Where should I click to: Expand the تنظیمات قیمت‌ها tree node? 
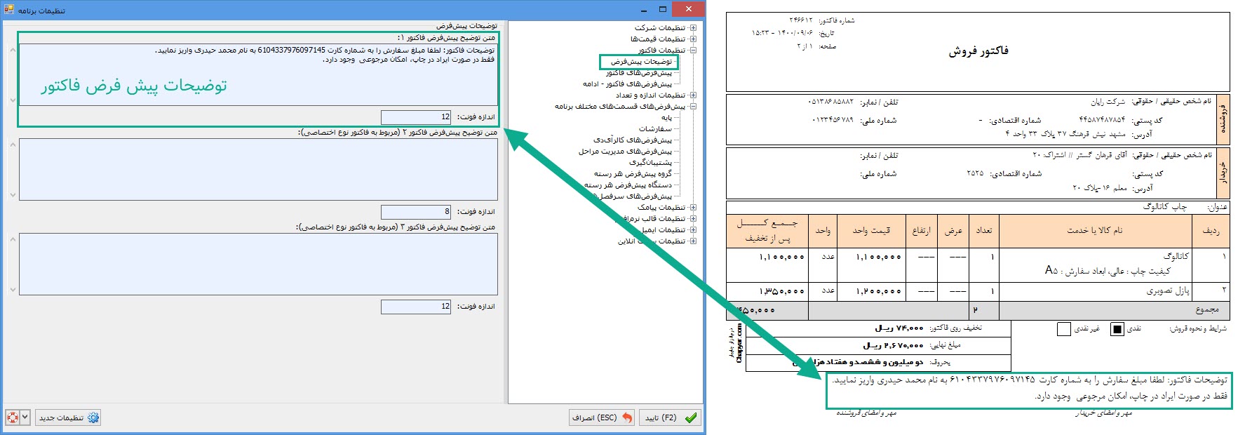tap(693, 39)
